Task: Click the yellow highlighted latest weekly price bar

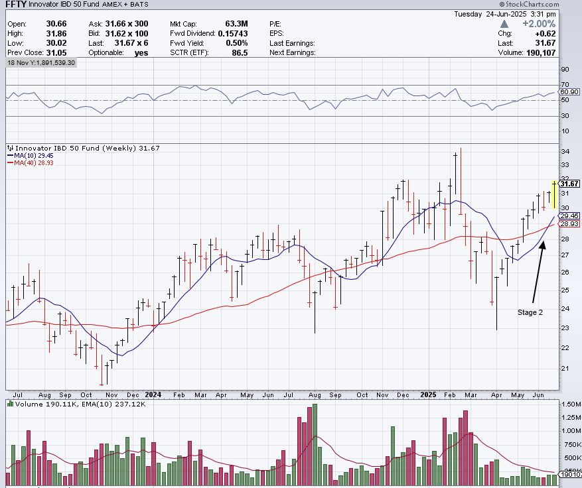Action: point(553,195)
